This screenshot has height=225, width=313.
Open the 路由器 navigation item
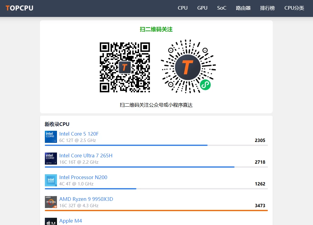pos(243,8)
